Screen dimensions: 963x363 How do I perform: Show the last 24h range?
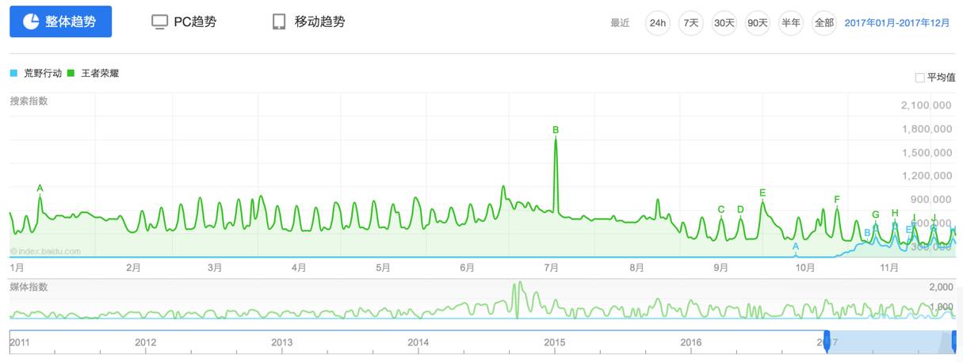point(658,23)
